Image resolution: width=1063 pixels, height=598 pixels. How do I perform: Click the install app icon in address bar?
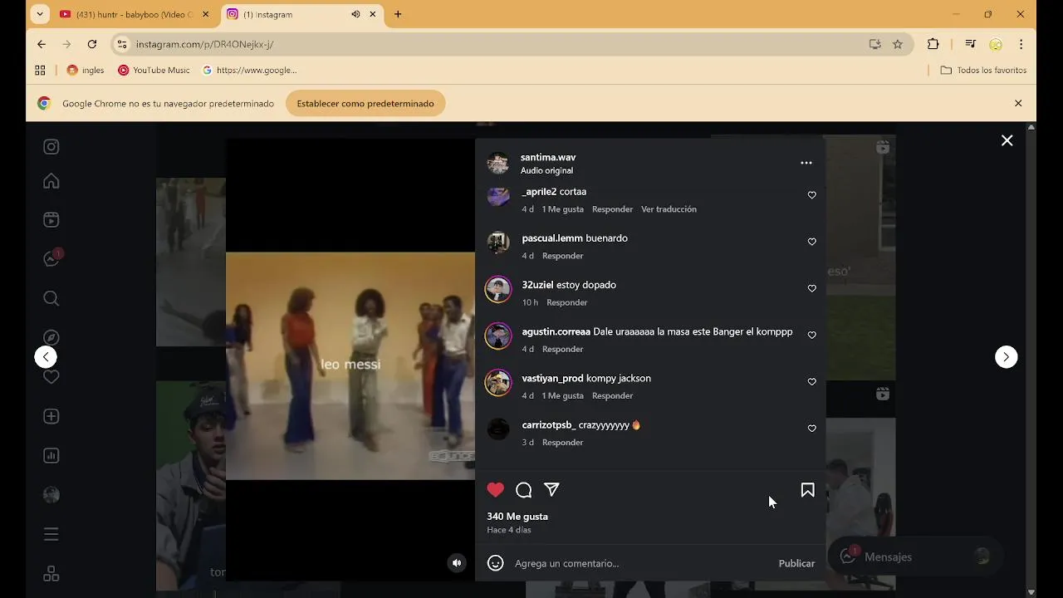coord(874,44)
